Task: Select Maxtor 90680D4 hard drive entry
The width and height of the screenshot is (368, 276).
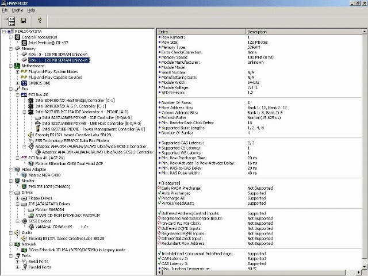Action: (x=49, y=209)
